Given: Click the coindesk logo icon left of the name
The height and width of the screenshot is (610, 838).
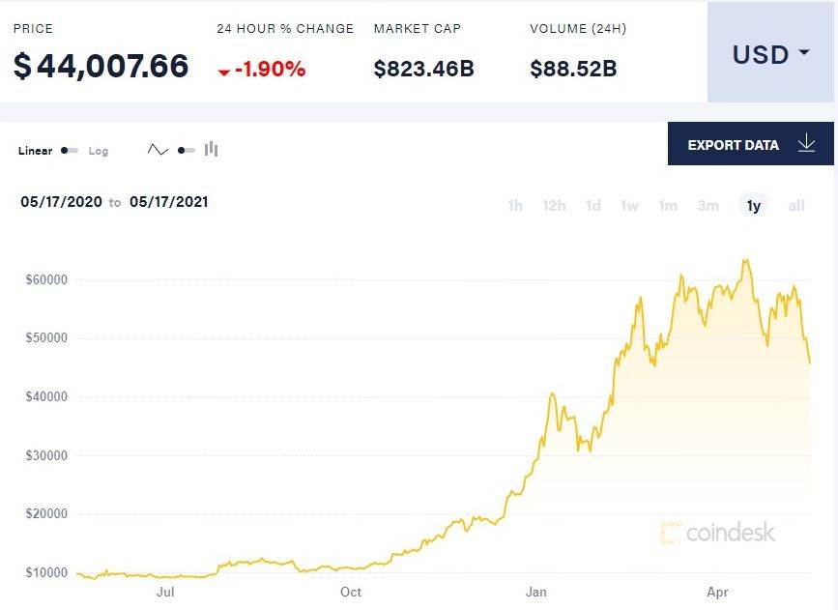Looking at the screenshot, I should click(667, 532).
